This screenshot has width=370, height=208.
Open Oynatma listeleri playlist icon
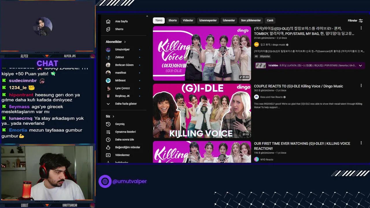(x=108, y=132)
